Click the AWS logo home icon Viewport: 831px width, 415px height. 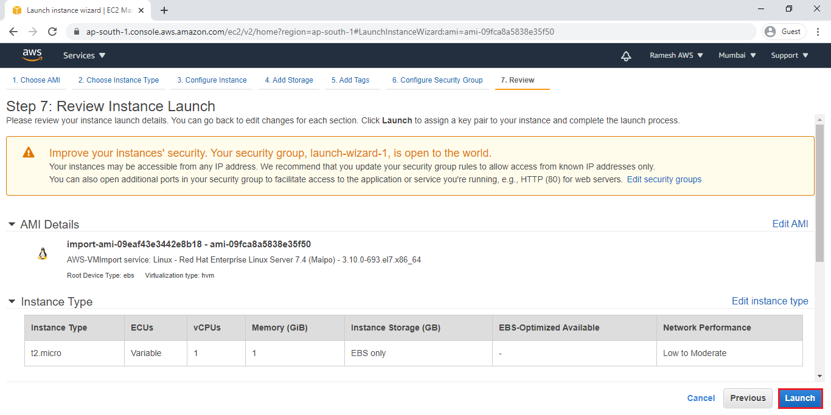[x=32, y=55]
